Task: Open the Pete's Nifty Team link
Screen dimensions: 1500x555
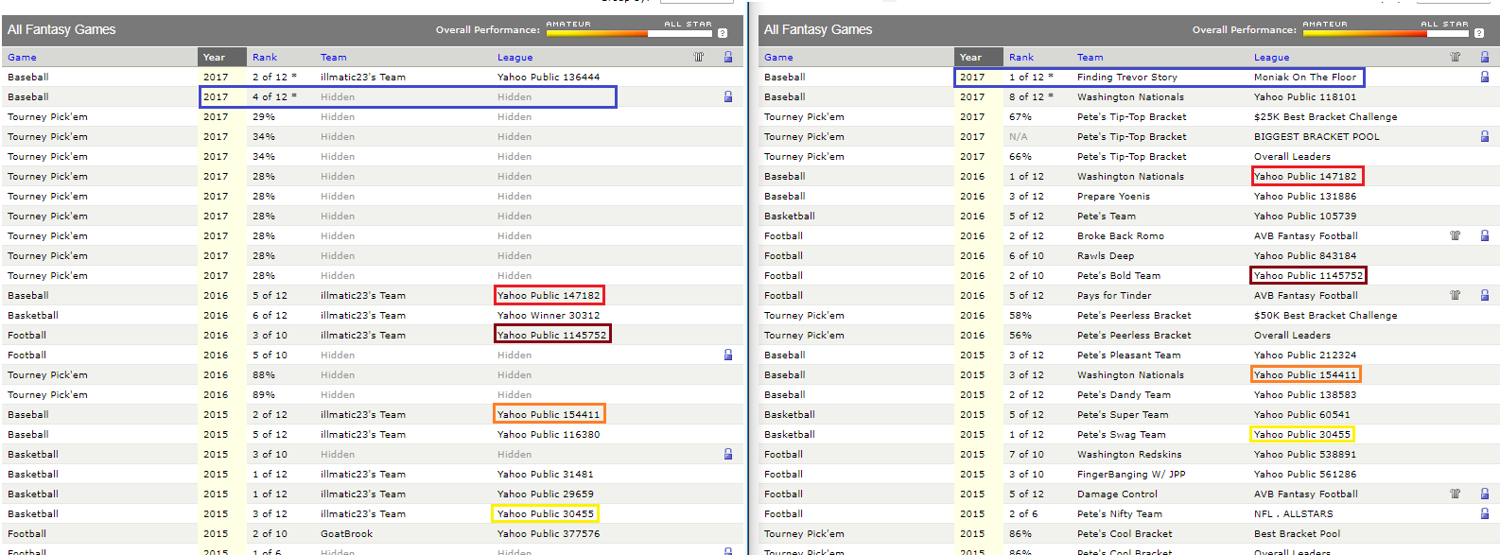Action: [x=1120, y=514]
